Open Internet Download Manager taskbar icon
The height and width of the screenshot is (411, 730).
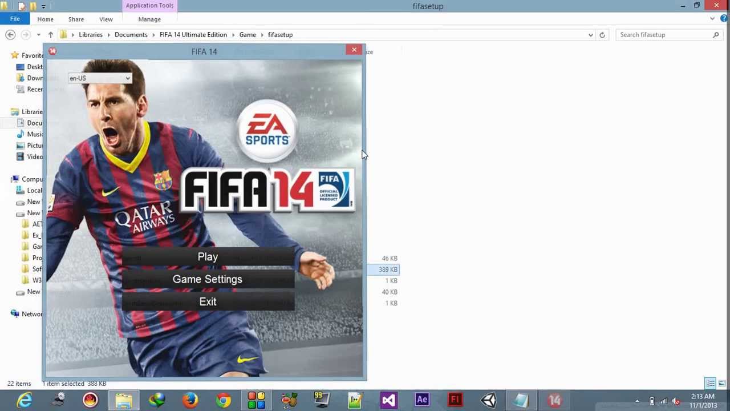pyautogui.click(x=157, y=400)
